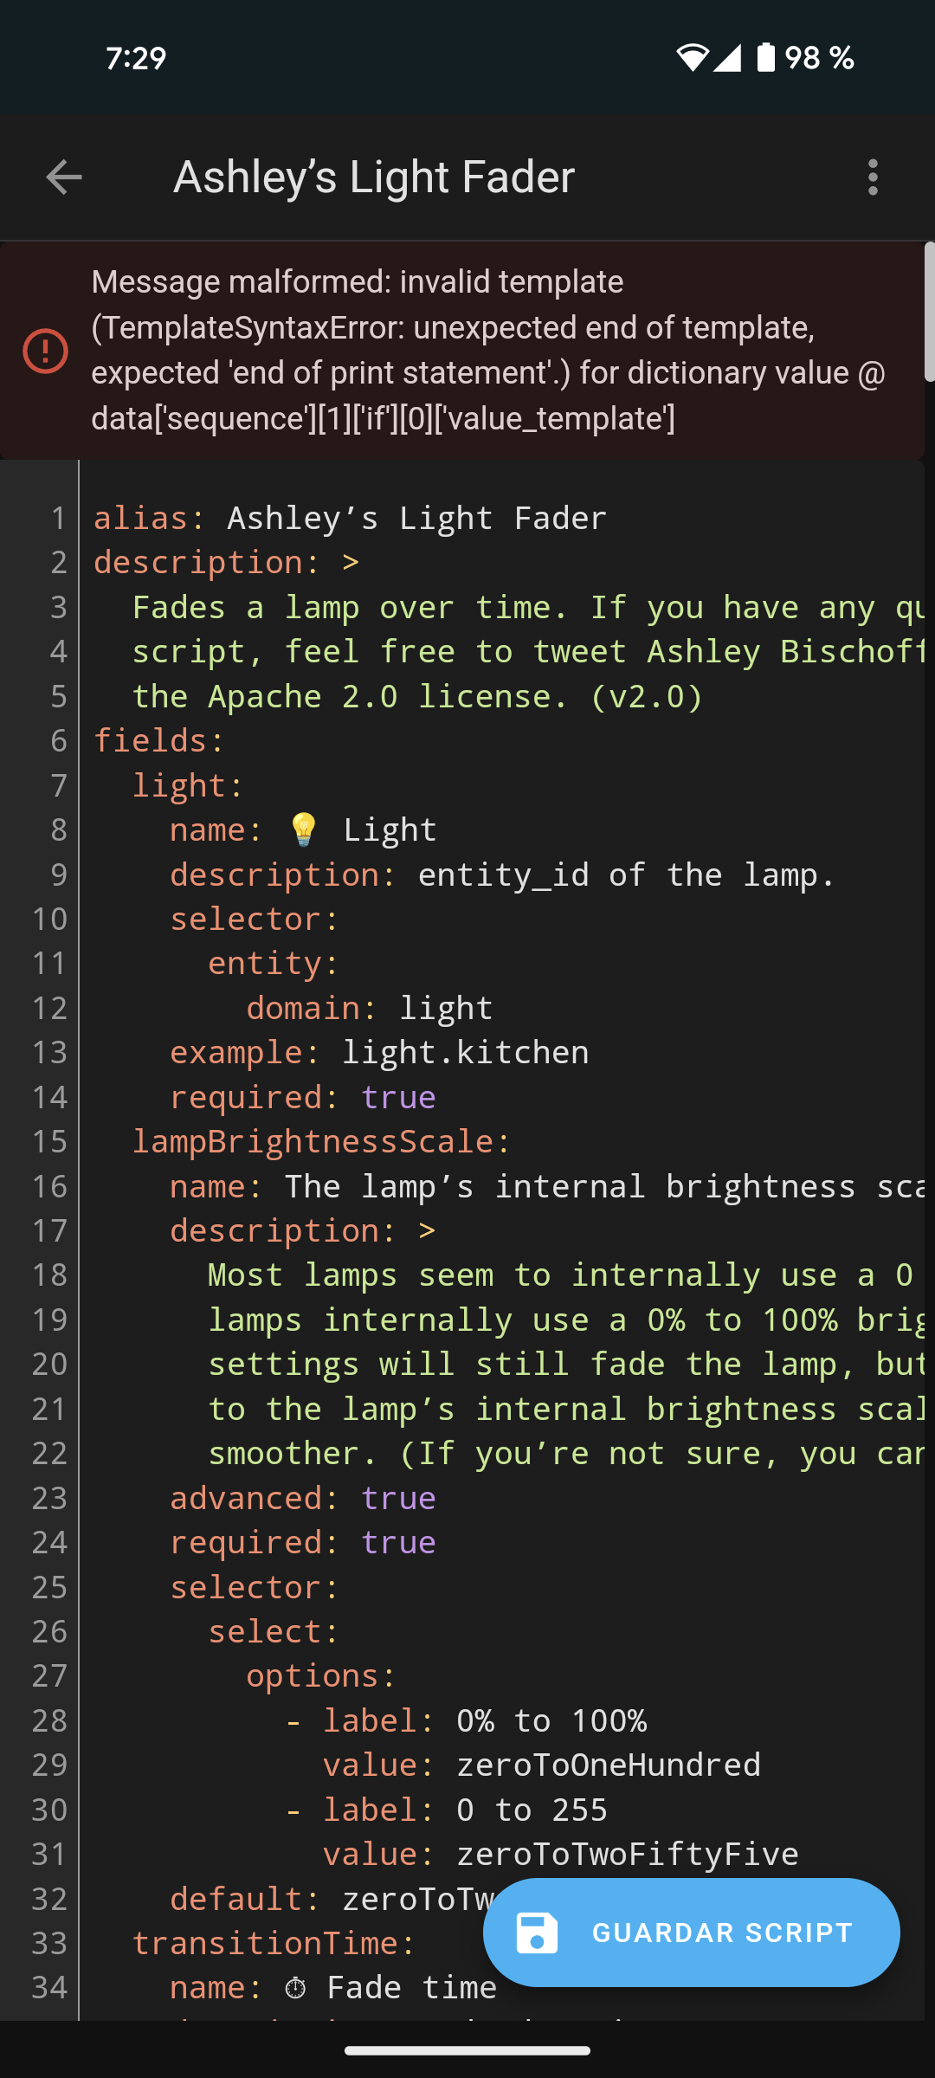Tap the gesture navigation bar at the bottom

coord(467,2050)
